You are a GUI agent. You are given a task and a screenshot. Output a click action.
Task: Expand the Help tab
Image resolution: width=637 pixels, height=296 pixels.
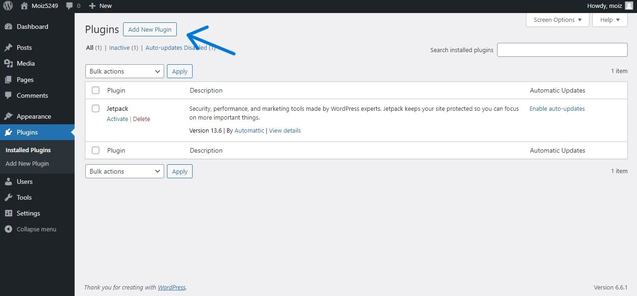point(610,20)
